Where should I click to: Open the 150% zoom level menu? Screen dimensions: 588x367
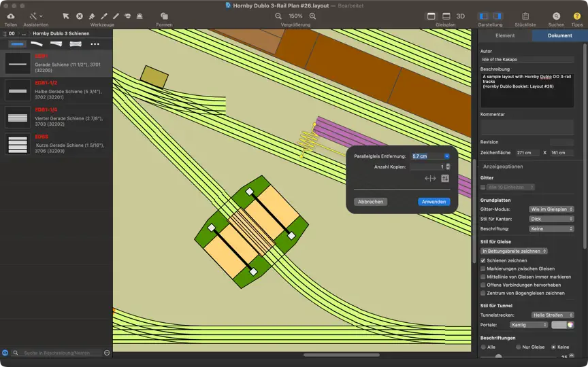295,16
